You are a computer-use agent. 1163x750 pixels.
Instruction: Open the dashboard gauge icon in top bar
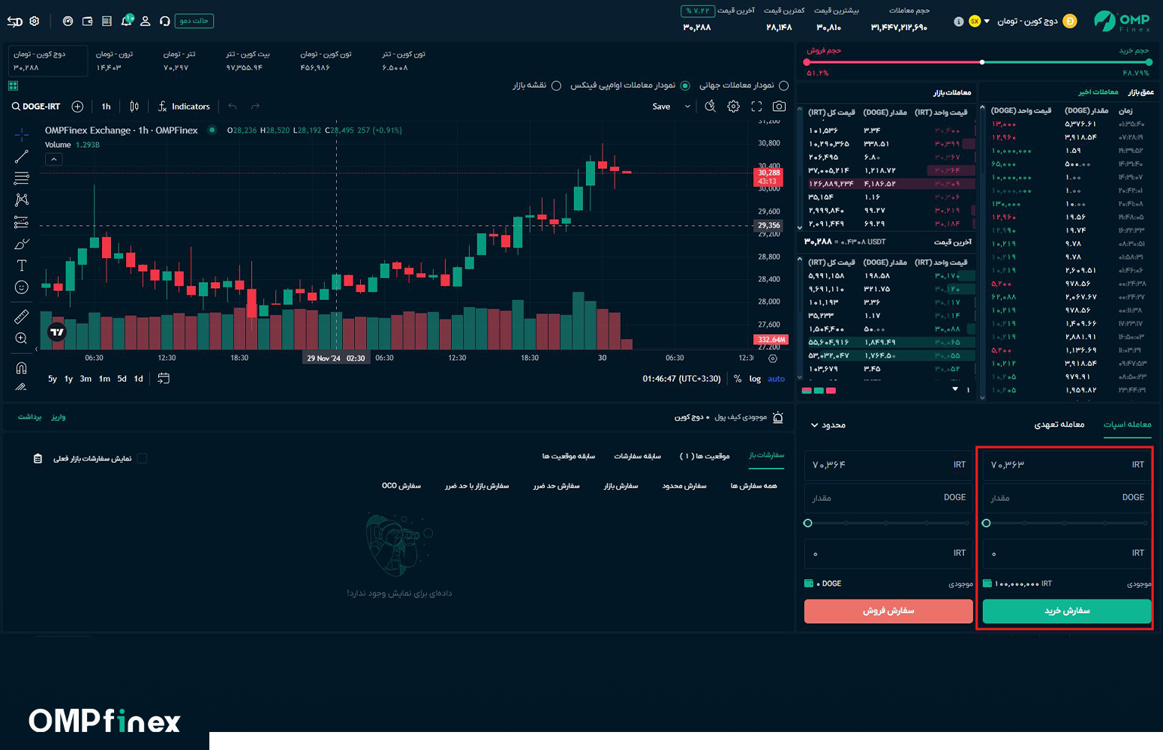pos(68,21)
